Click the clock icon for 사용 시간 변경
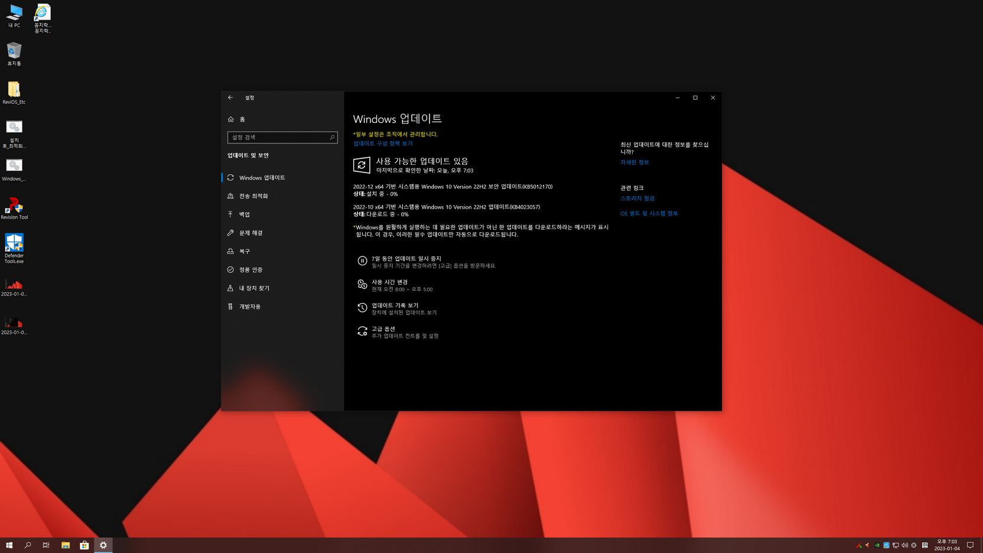The width and height of the screenshot is (983, 553). (x=362, y=284)
